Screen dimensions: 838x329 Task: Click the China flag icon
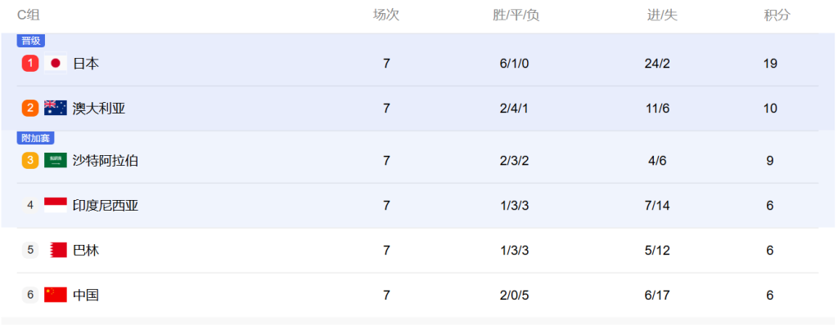click(56, 295)
